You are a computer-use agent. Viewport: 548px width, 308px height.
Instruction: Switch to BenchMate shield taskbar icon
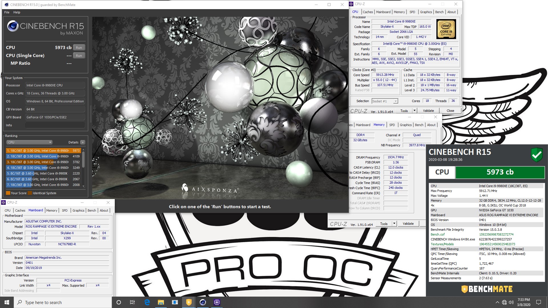(189, 302)
